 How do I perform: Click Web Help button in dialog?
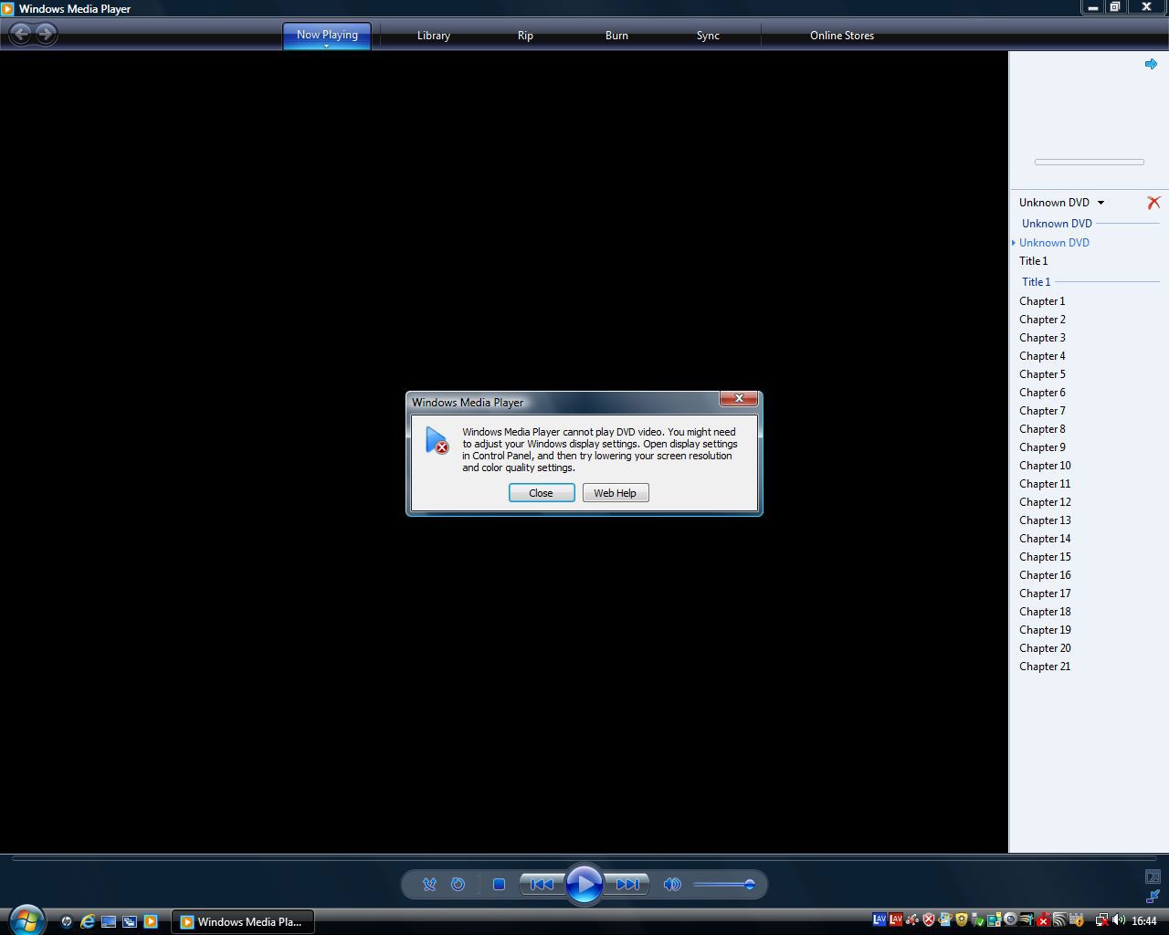tap(616, 493)
